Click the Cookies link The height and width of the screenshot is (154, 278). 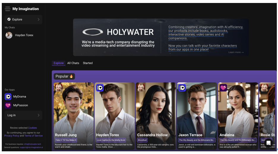point(32,128)
